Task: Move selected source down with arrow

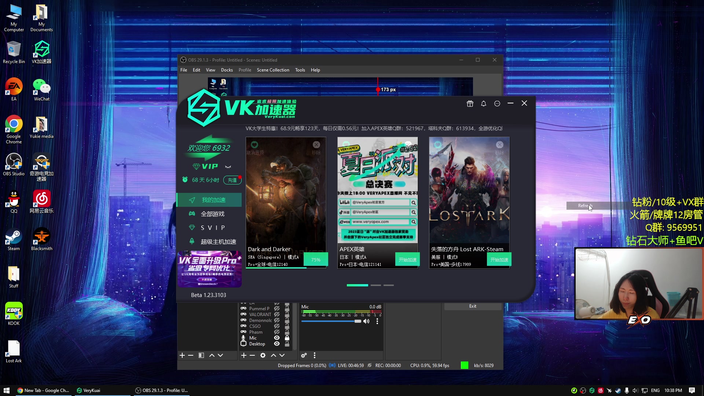Action: [x=282, y=355]
